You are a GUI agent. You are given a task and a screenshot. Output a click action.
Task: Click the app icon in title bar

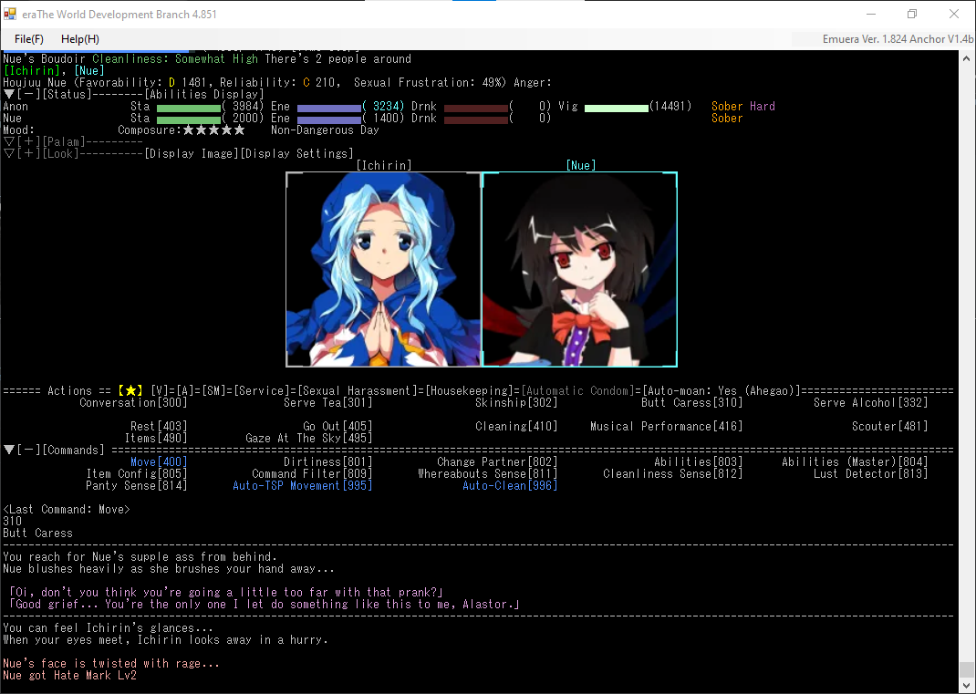[x=11, y=15]
